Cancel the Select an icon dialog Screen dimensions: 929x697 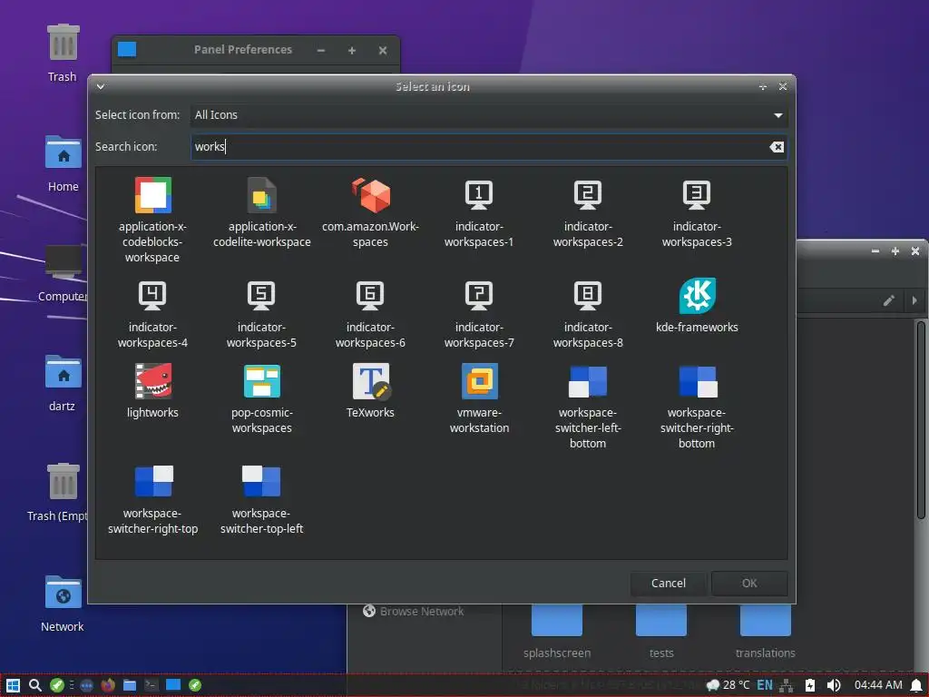[669, 584]
